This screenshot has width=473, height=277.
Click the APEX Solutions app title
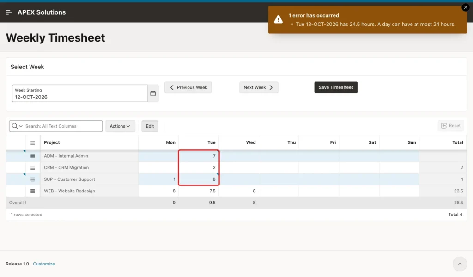(42, 12)
